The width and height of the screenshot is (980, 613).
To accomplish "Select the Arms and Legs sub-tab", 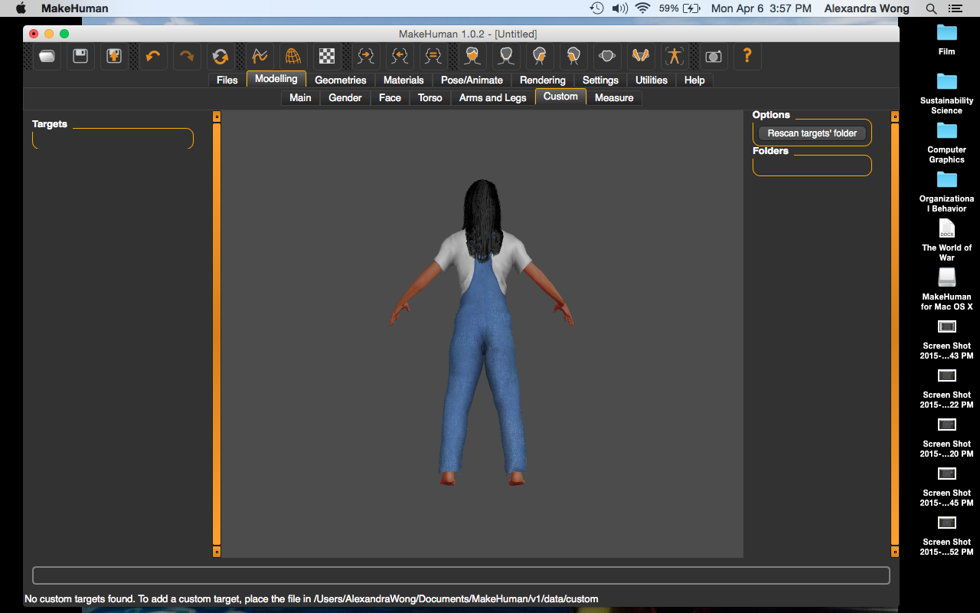I will pos(492,97).
